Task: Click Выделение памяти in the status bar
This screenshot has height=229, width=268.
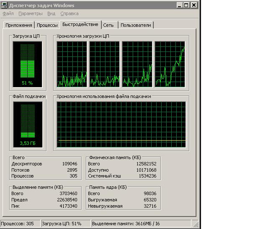Action: pyautogui.click(x=125, y=224)
